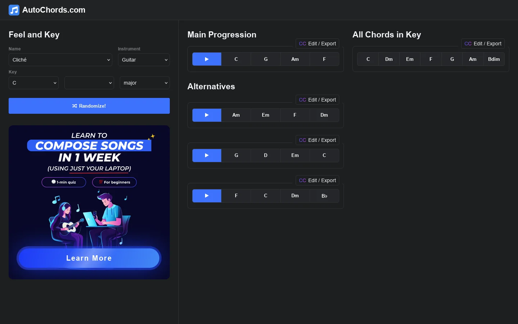Click the Em chord in the Am Em F Dm progression

pos(266,115)
